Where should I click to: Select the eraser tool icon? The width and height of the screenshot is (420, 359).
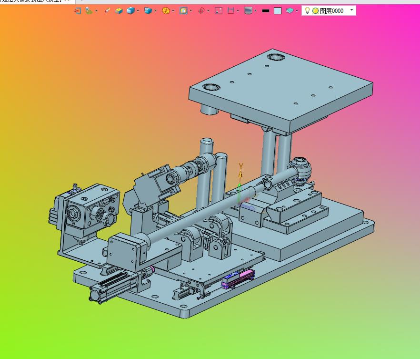tap(107, 10)
